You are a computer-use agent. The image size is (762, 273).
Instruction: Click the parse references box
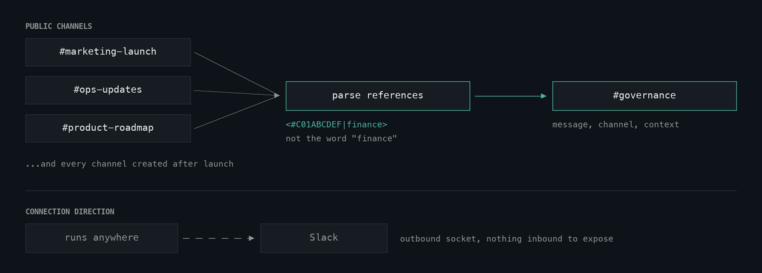(x=378, y=96)
